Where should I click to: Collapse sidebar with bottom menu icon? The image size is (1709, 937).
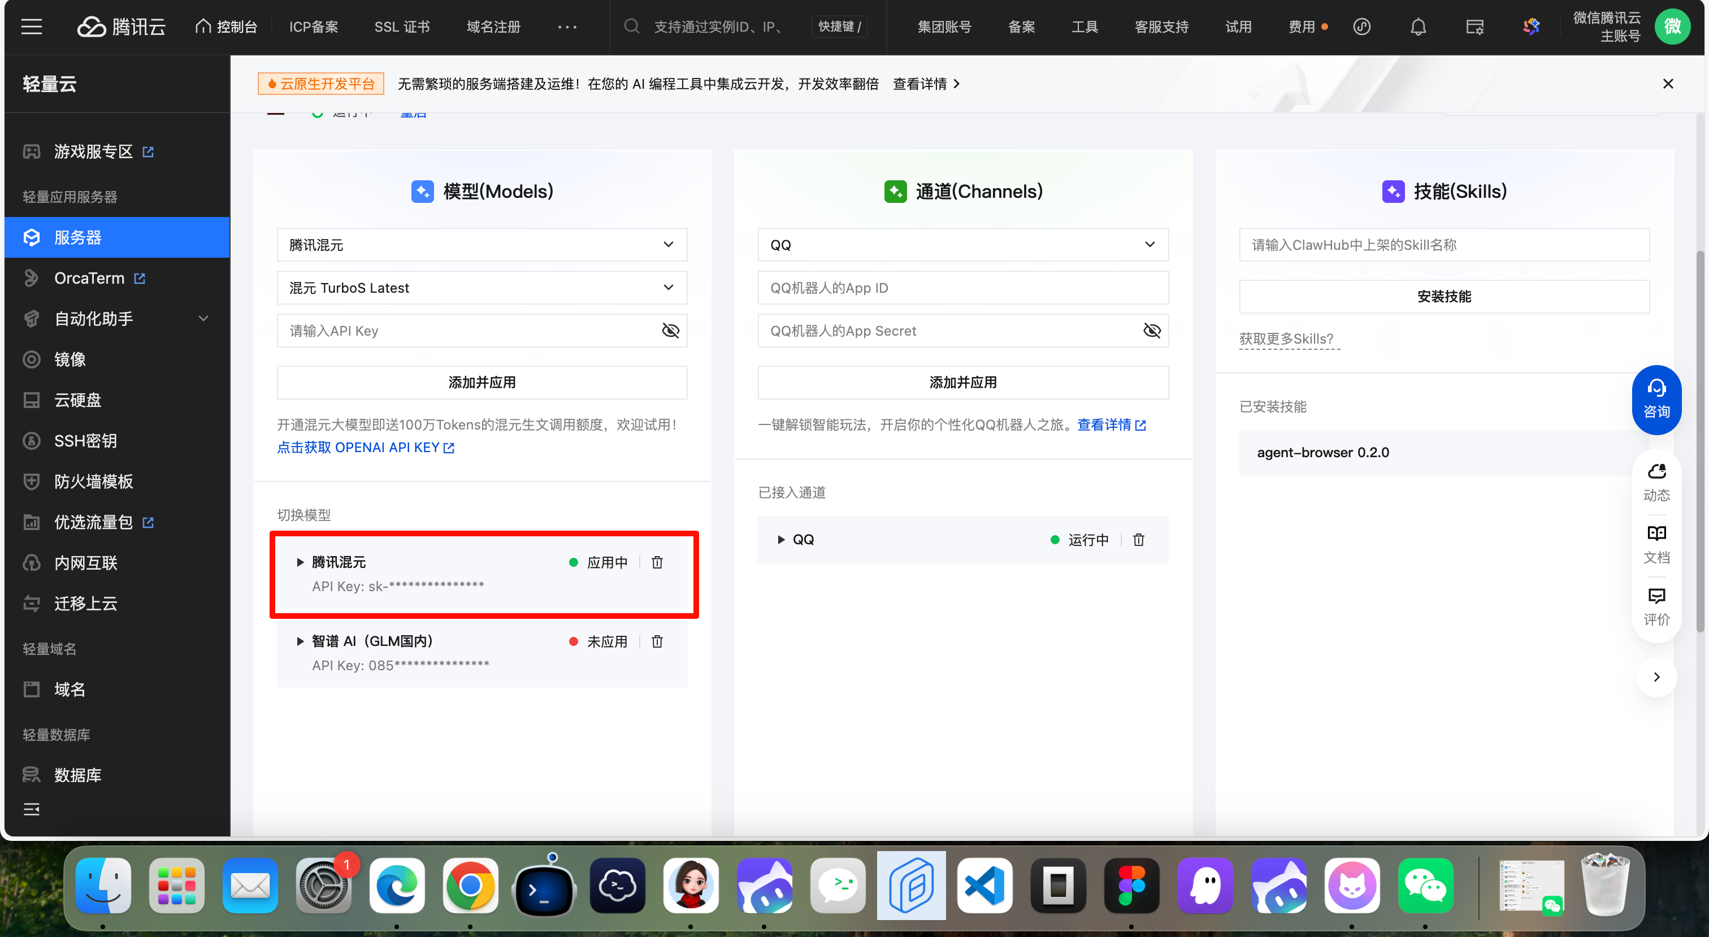point(31,809)
